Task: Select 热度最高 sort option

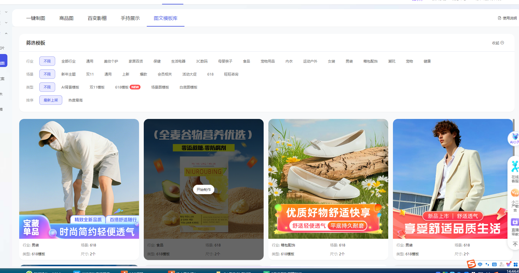Action: [76, 100]
